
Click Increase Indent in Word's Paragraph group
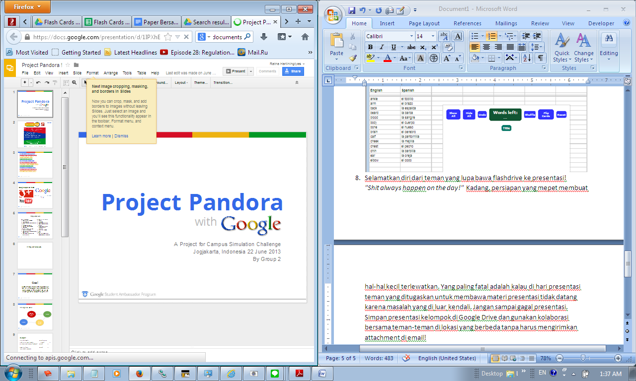(537, 36)
